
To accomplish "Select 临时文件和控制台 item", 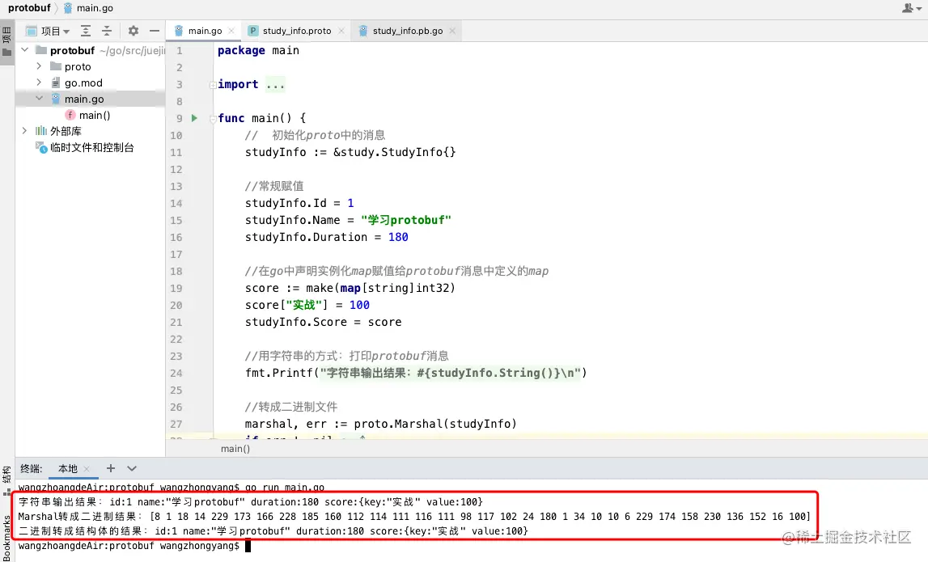I will (x=91, y=147).
